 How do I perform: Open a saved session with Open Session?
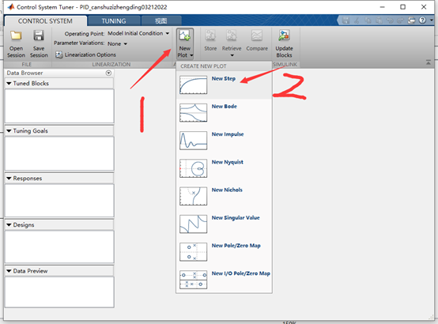coord(16,43)
